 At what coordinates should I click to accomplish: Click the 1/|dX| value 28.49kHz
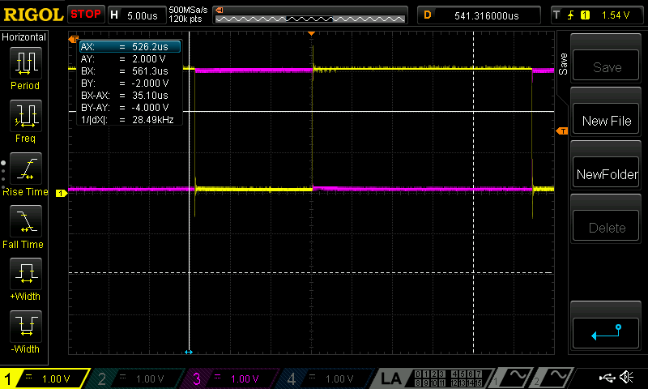tap(152, 120)
